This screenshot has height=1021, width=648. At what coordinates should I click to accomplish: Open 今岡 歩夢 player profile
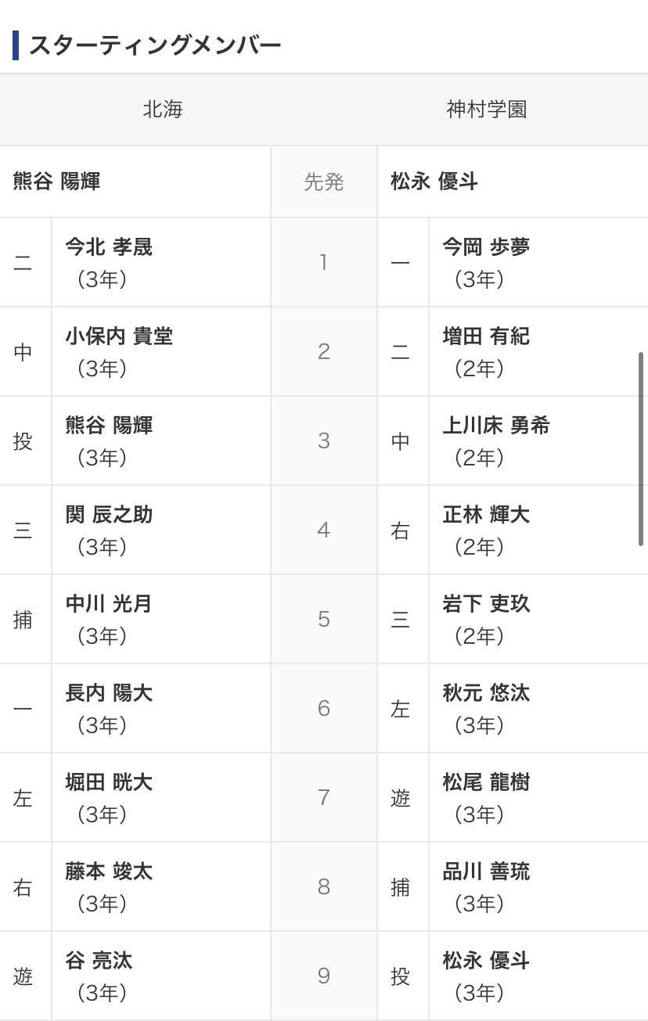(486, 247)
